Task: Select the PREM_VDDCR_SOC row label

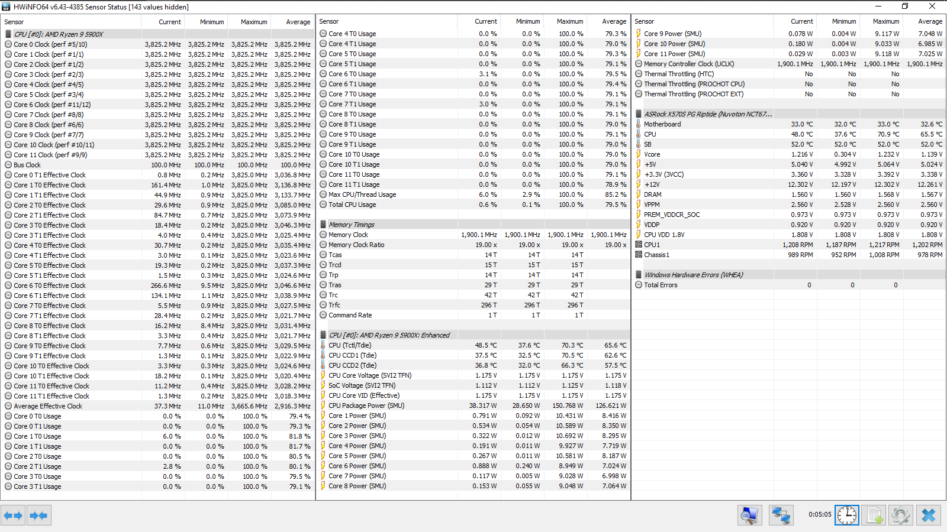Action: click(x=672, y=215)
